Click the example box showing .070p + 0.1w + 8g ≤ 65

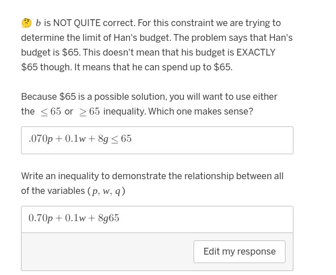tap(157, 140)
